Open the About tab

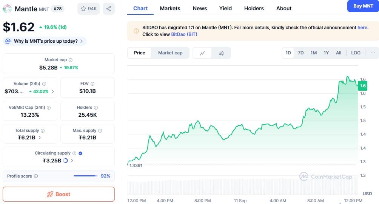[284, 8]
